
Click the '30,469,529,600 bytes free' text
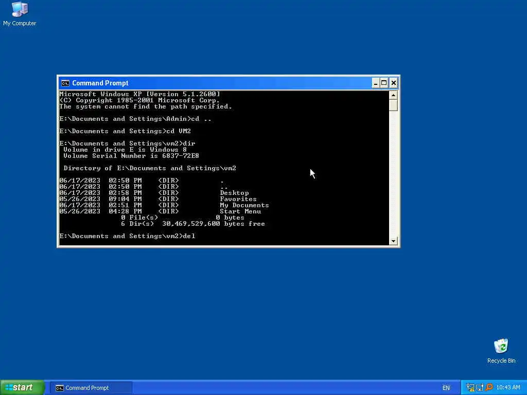coord(214,224)
